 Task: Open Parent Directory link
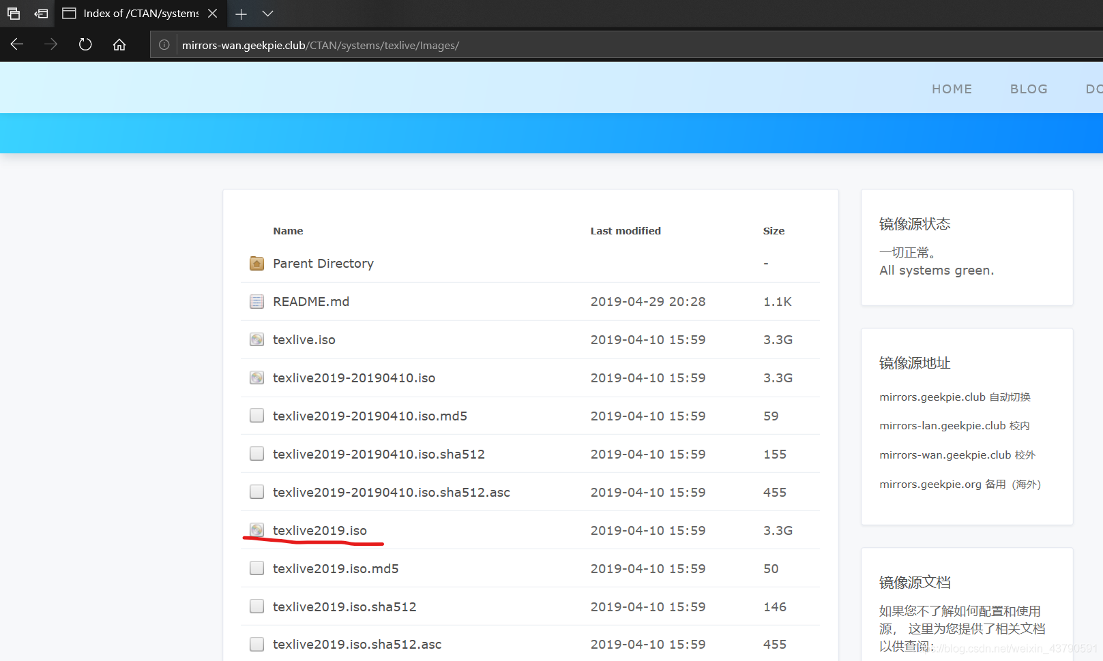pos(323,263)
